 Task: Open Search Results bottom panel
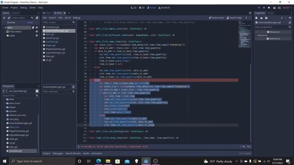pos(73,154)
